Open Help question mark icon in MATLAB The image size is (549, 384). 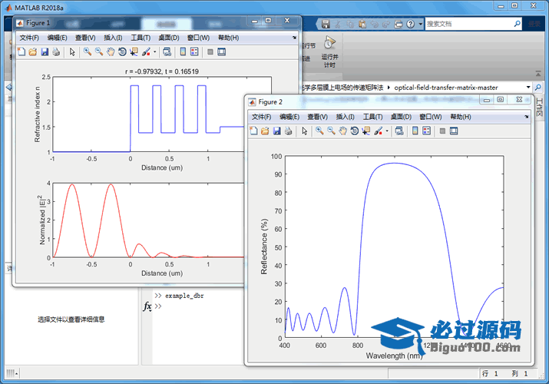tap(411, 24)
